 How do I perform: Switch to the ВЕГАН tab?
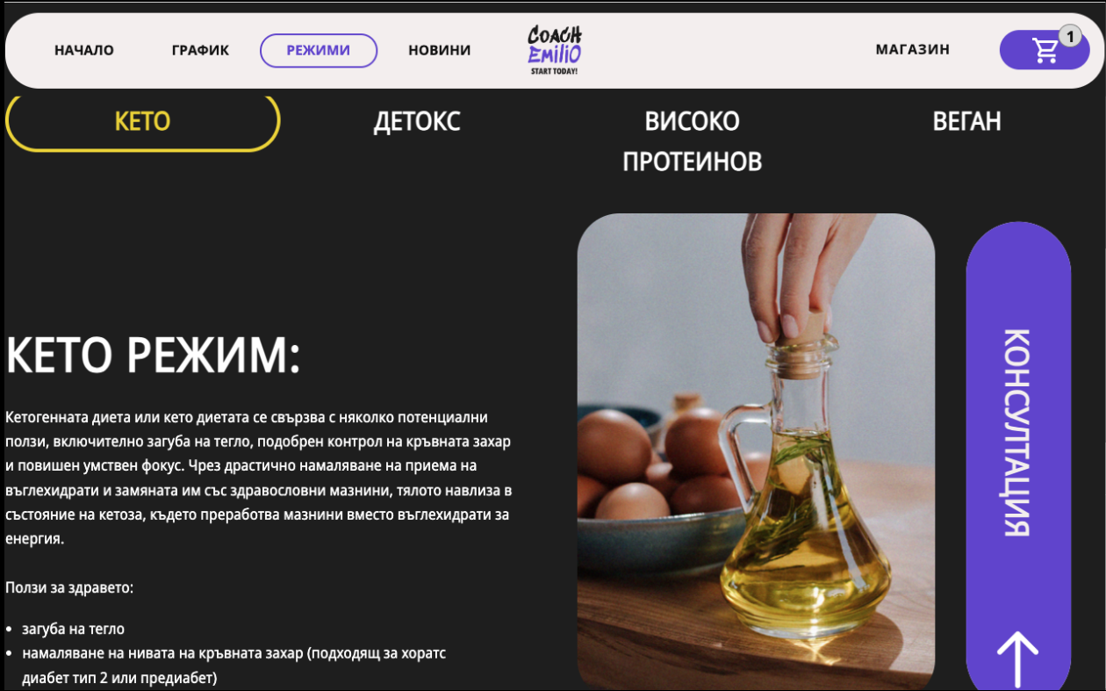966,121
